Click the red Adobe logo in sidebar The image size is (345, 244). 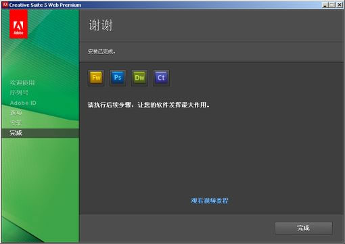tap(18, 24)
